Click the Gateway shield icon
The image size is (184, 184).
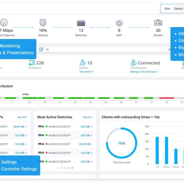click(43, 23)
